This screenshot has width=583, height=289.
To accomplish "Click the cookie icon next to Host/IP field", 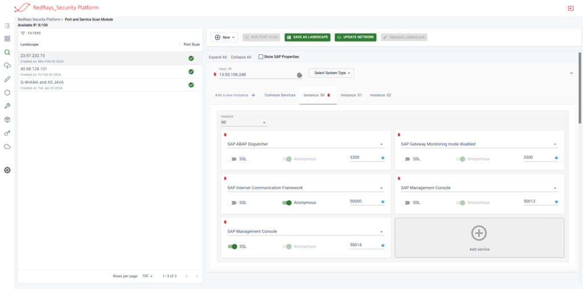I will click(299, 75).
